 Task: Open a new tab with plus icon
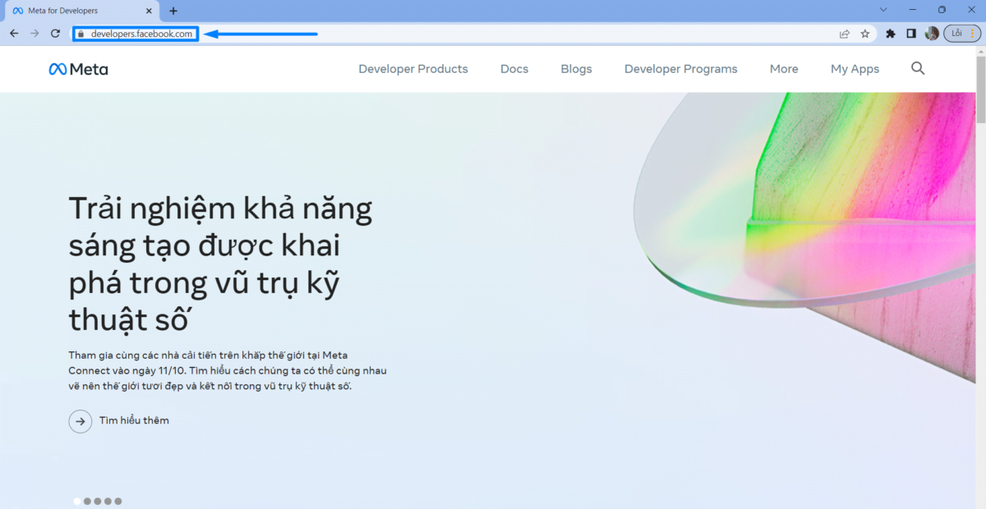173,11
